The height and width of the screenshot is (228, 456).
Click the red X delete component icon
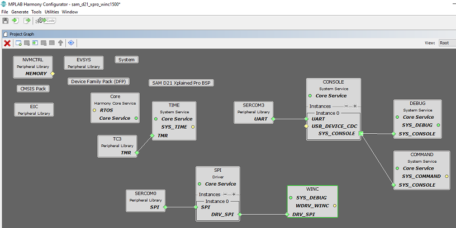click(7, 43)
